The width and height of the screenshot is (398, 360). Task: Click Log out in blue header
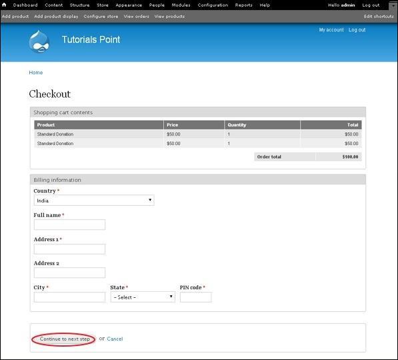click(357, 30)
